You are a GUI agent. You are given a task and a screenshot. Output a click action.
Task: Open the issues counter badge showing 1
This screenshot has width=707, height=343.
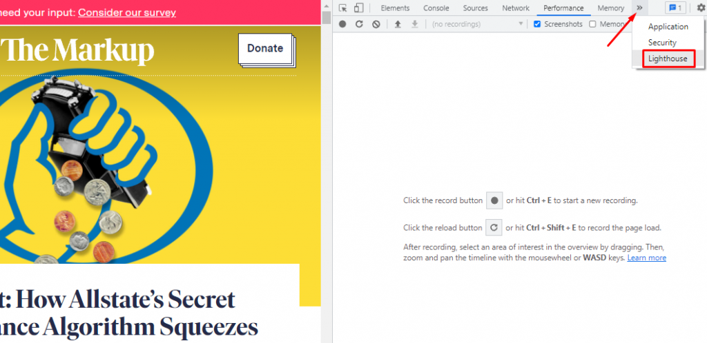(675, 8)
